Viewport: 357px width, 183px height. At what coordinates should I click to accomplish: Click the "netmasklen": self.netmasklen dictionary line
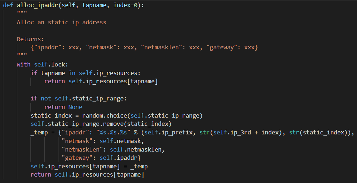(x=113, y=150)
